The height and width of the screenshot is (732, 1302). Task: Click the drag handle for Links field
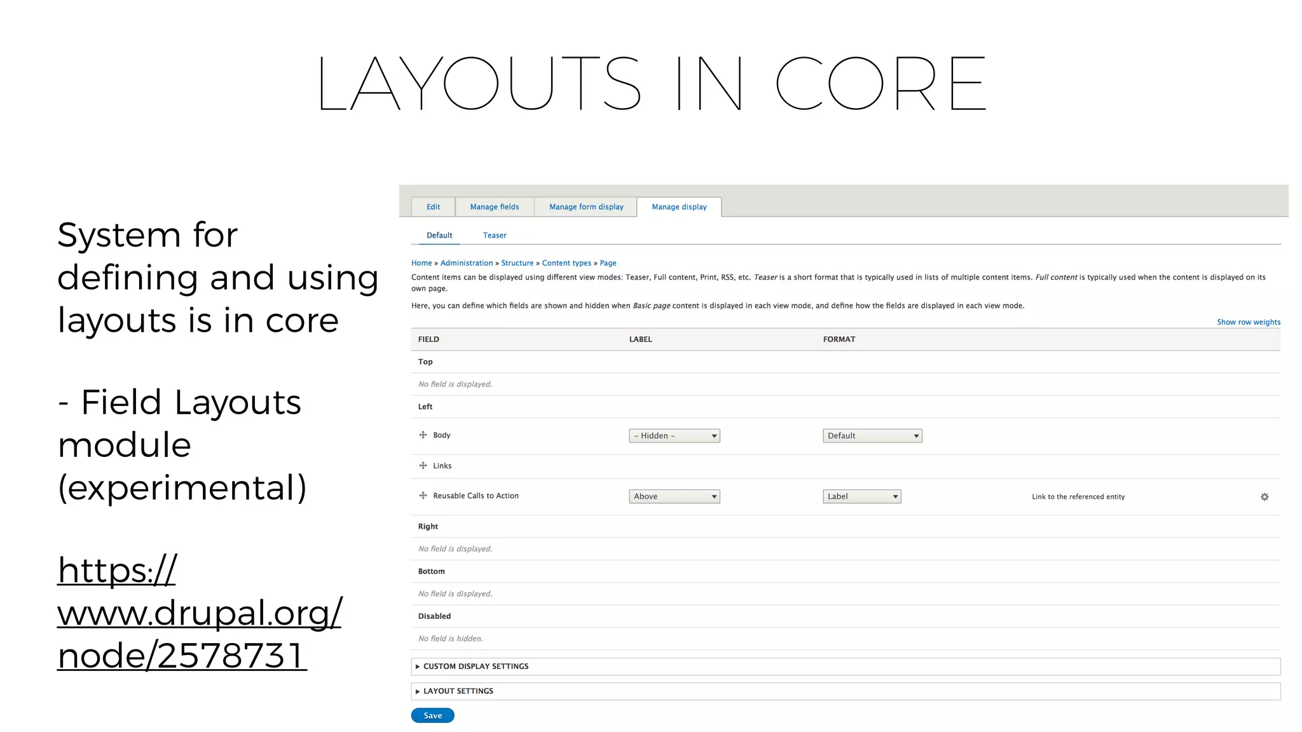point(423,465)
